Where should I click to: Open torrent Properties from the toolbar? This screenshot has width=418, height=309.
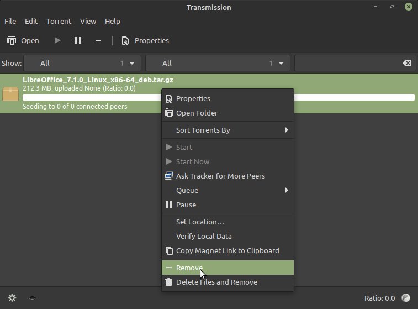click(x=145, y=40)
